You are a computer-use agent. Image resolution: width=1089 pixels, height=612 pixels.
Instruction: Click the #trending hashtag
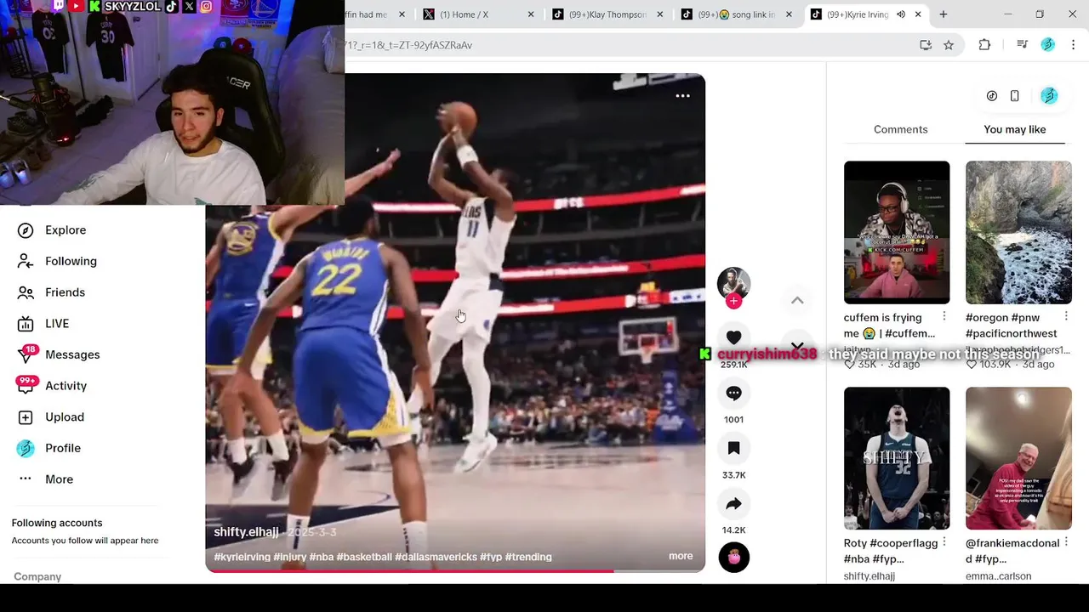(528, 557)
